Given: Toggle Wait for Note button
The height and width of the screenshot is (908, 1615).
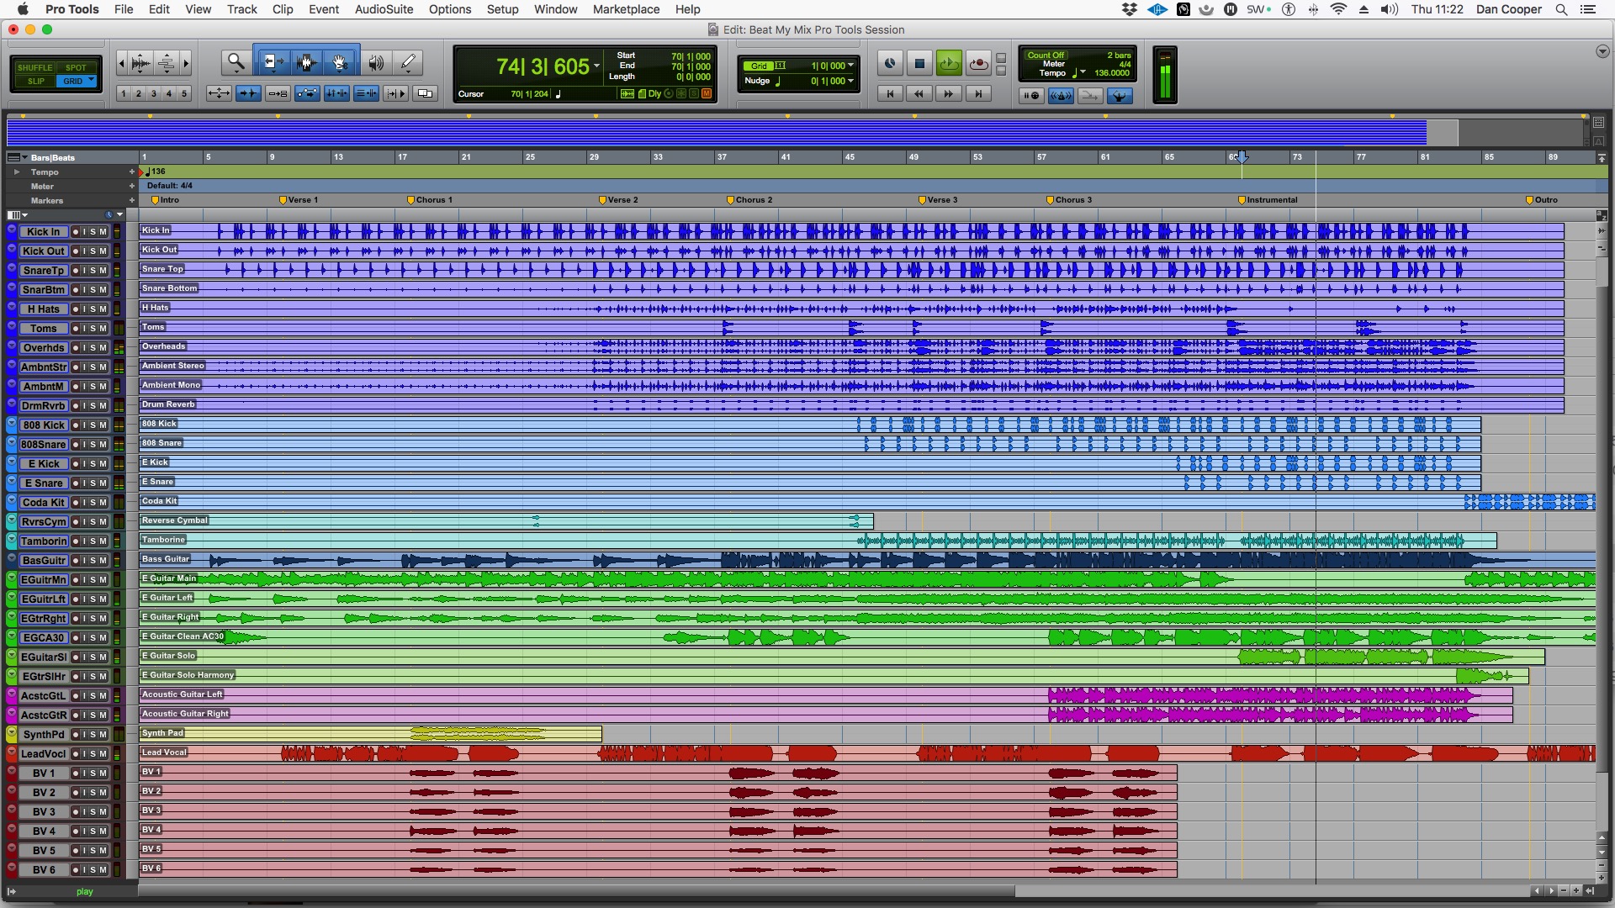Looking at the screenshot, I should tap(1031, 96).
